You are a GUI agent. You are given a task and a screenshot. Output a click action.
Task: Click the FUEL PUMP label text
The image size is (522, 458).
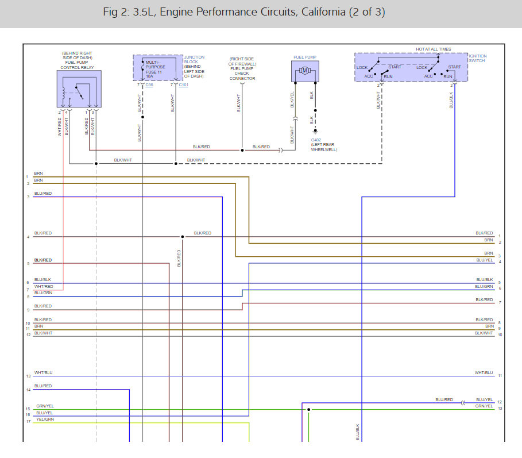point(304,57)
